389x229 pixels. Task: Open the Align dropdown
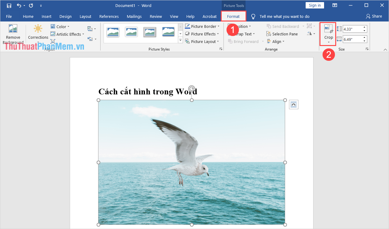pyautogui.click(x=275, y=41)
